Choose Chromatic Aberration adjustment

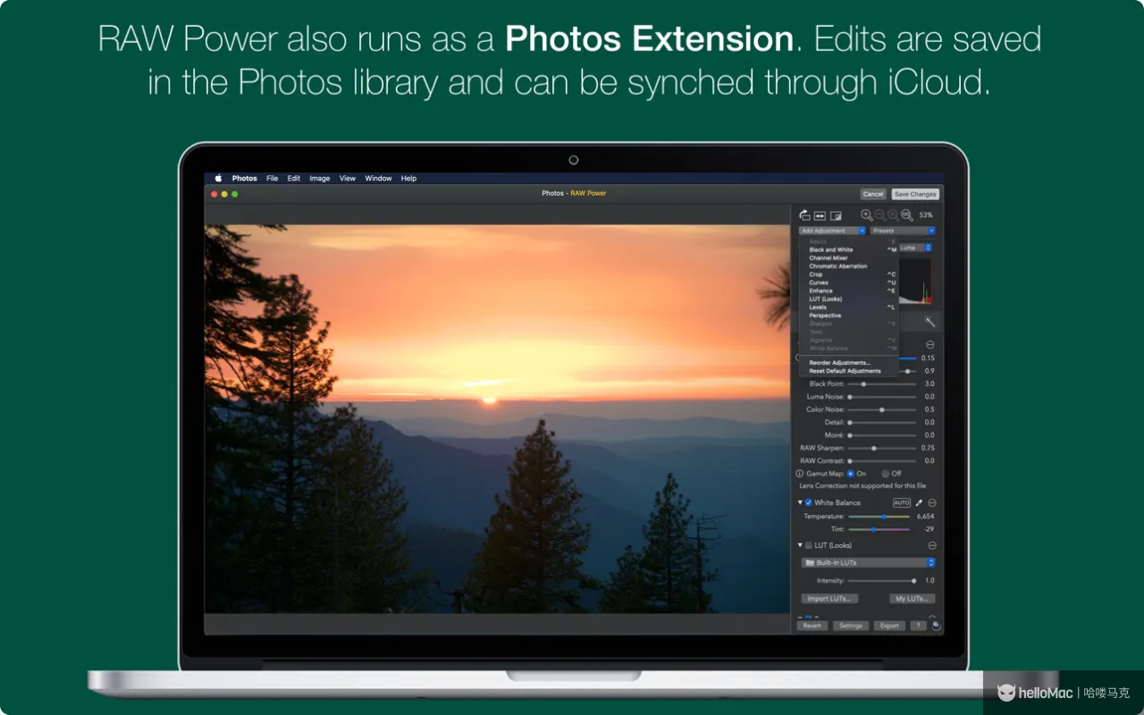849,266
